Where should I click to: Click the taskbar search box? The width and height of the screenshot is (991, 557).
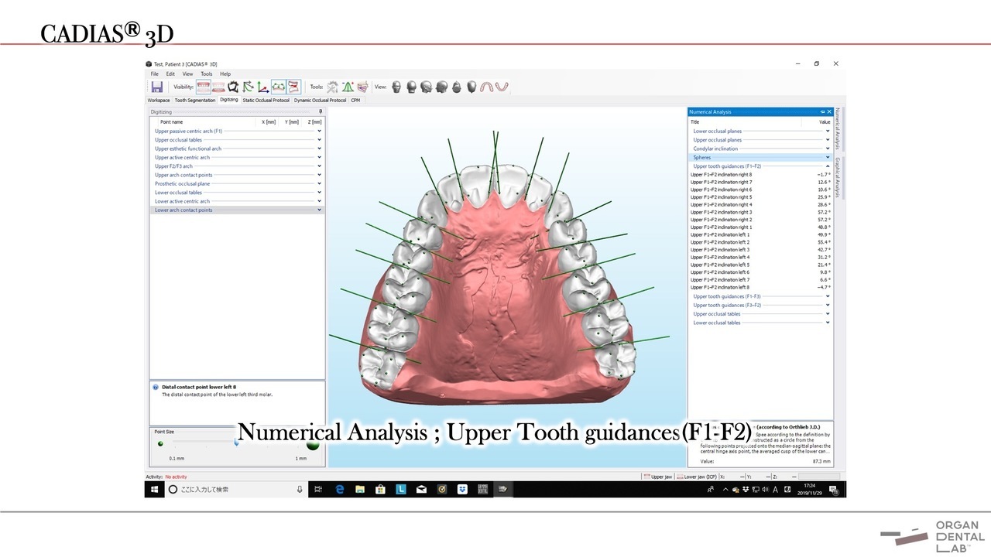pyautogui.click(x=235, y=489)
